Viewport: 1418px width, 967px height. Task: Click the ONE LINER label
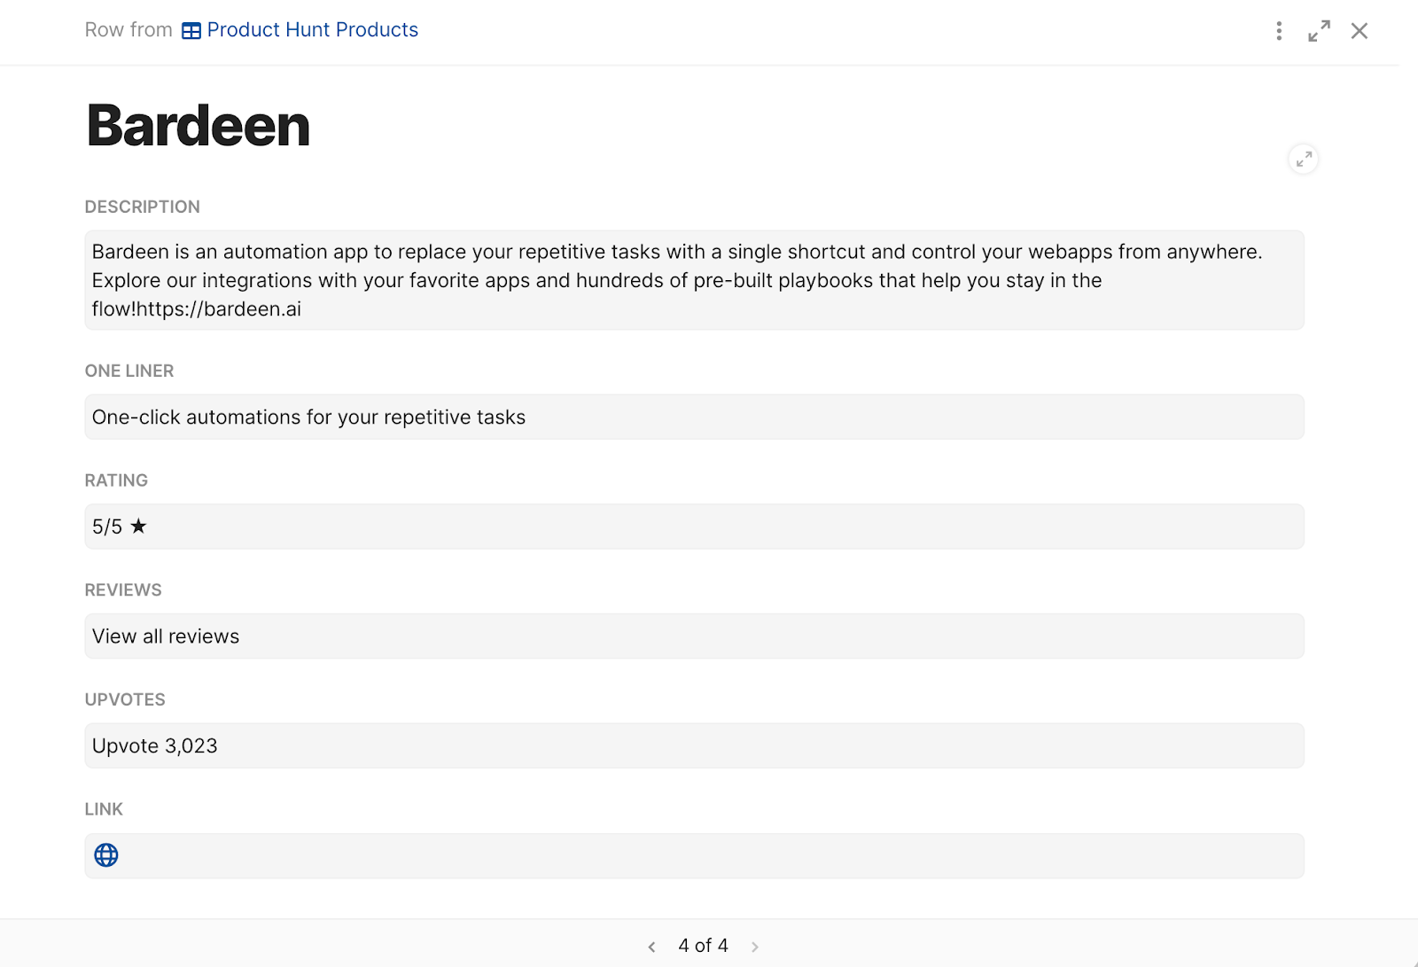coord(129,371)
